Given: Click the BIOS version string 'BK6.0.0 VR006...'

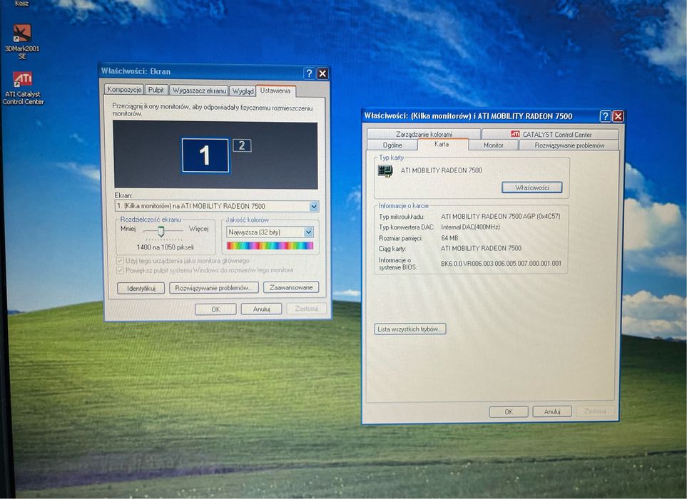Looking at the screenshot, I should point(501,264).
